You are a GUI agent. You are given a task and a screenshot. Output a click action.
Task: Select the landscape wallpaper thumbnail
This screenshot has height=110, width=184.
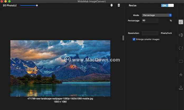60,68
